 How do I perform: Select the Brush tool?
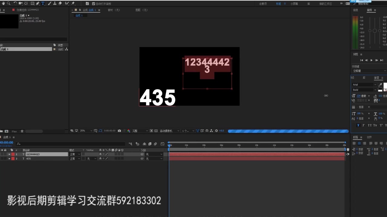click(x=49, y=3)
